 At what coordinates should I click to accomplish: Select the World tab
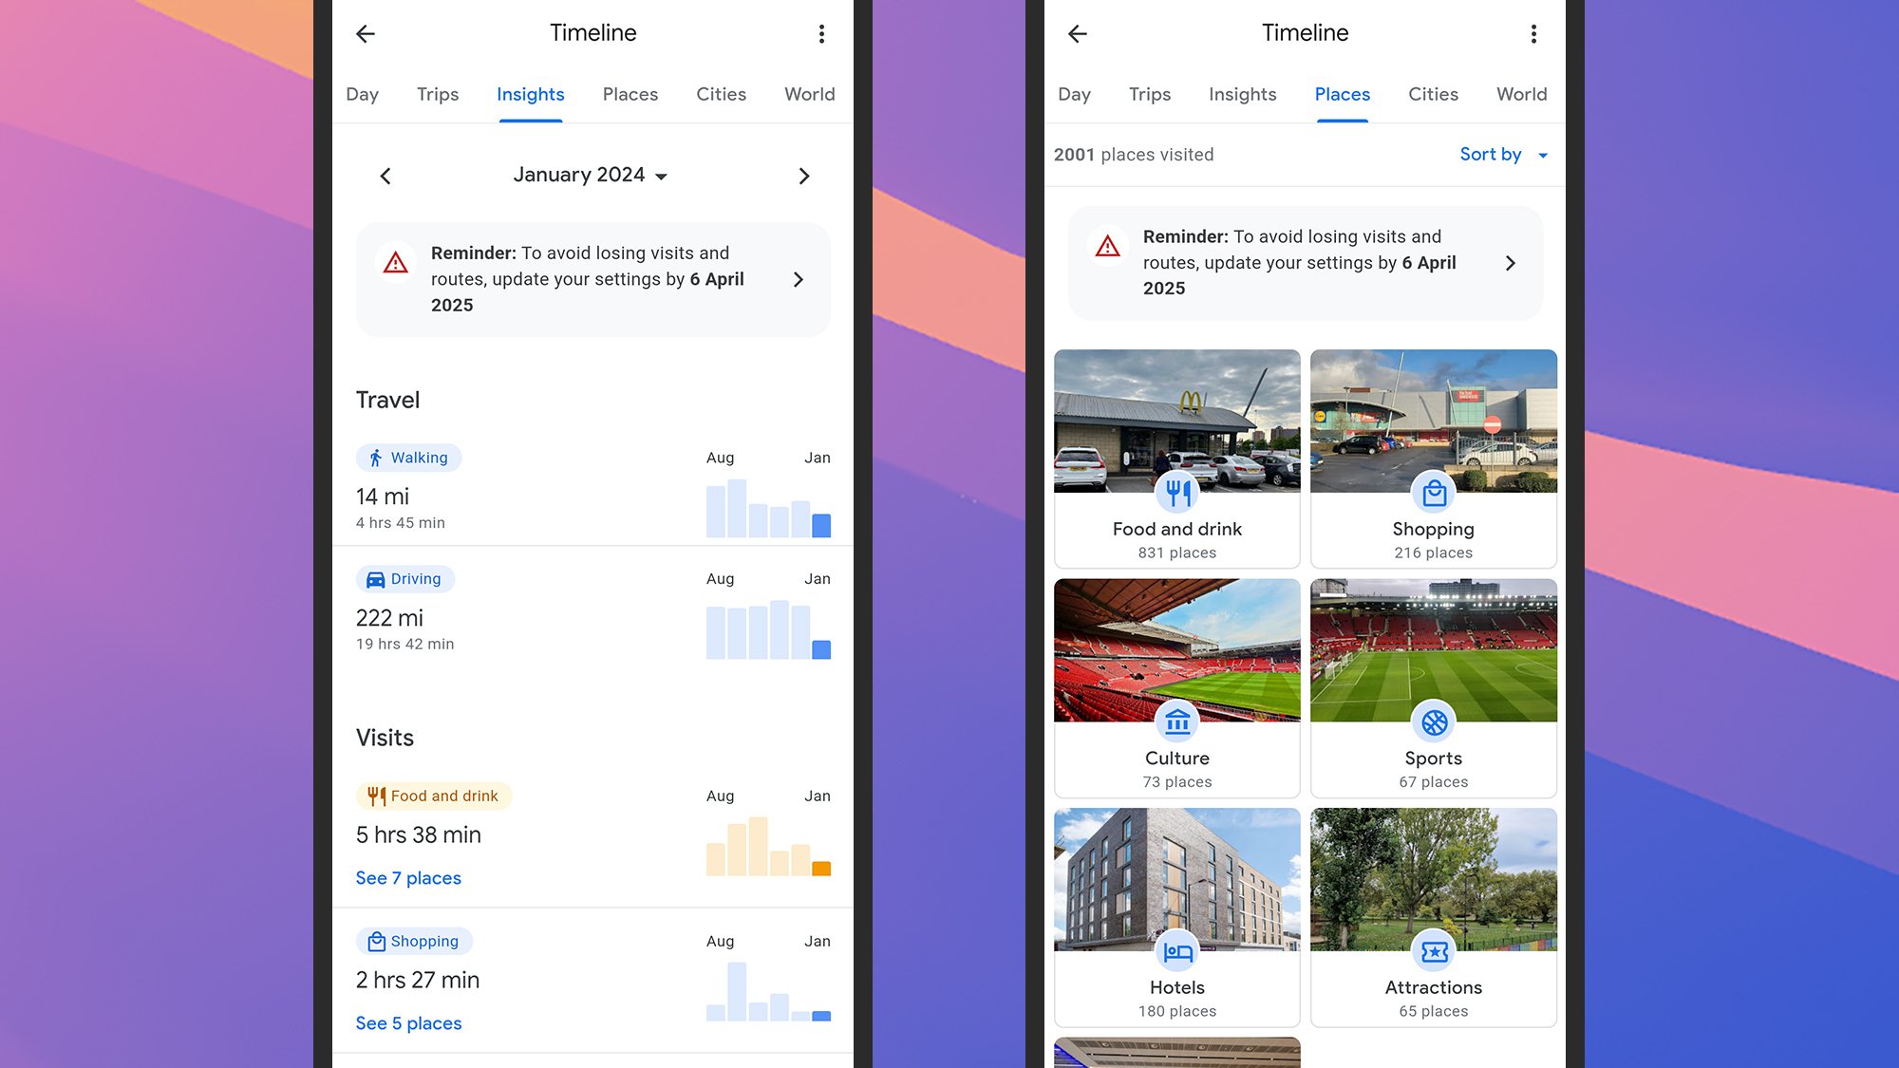click(809, 94)
